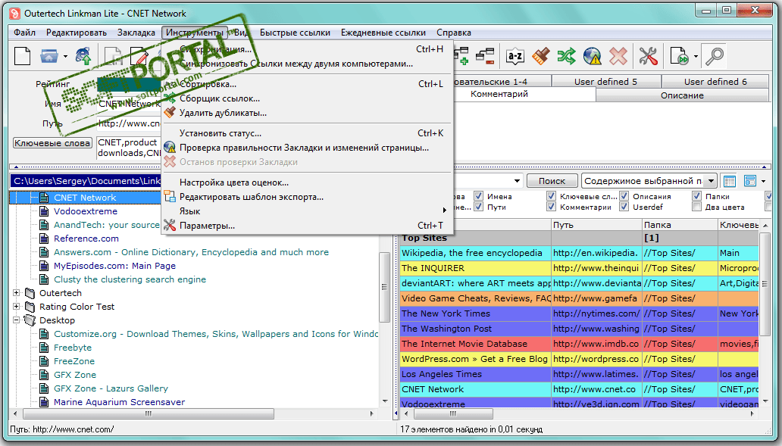Image resolution: width=782 pixels, height=446 pixels.
Task: Click the list view icon beside search scope
Action: [x=730, y=181]
